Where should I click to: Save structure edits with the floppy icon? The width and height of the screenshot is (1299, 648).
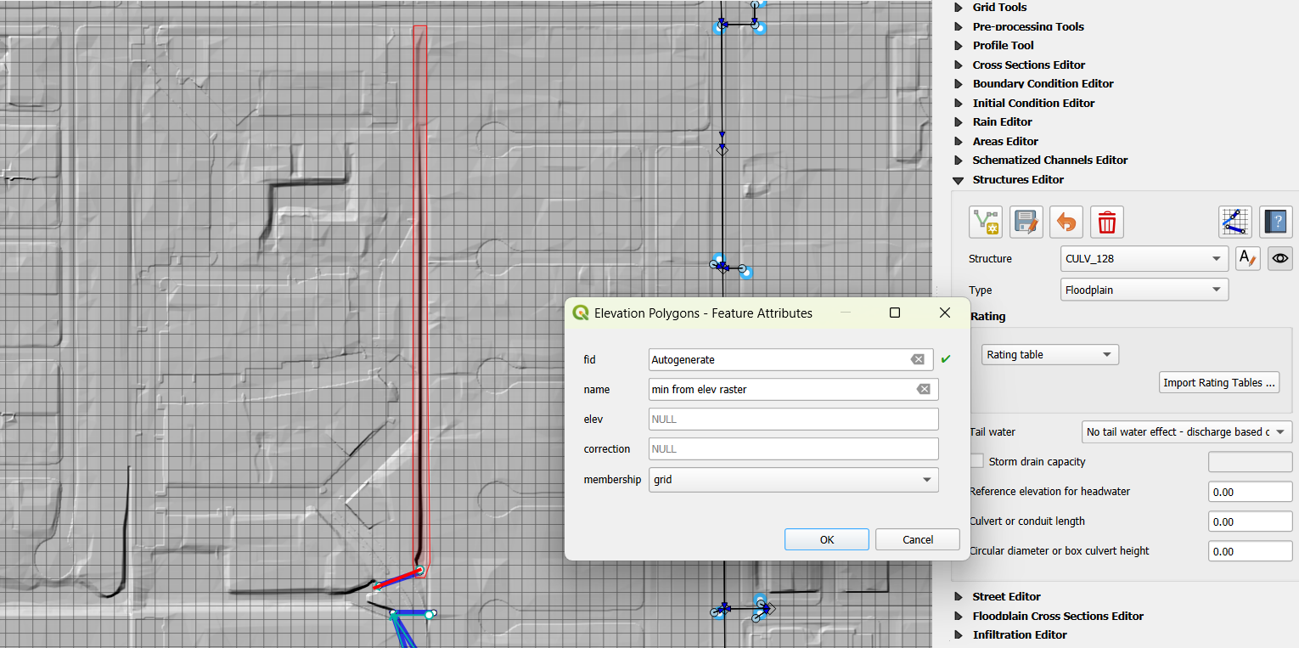1026,223
